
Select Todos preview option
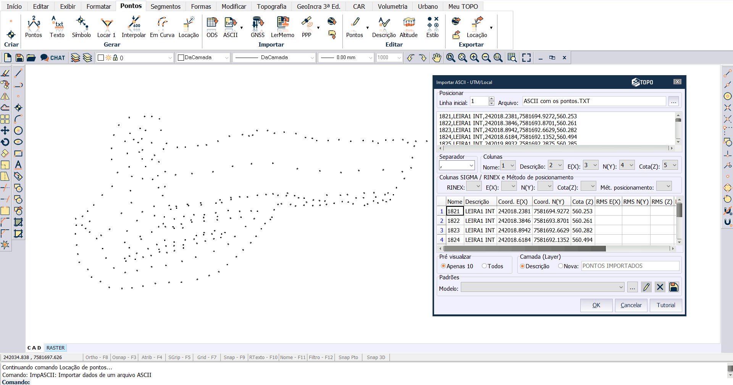click(x=492, y=266)
